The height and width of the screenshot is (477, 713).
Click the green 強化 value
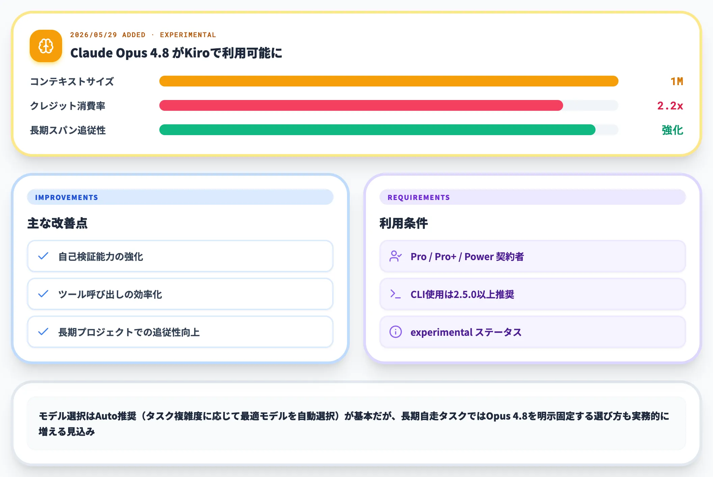click(x=672, y=130)
